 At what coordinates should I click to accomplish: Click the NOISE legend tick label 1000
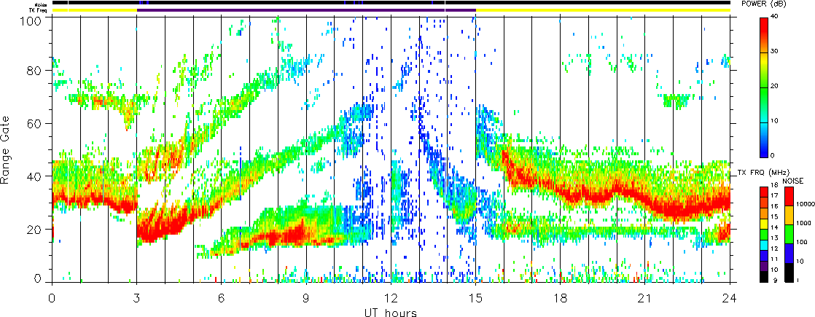point(803,224)
